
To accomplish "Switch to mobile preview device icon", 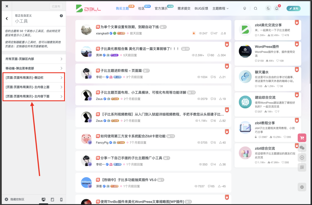I will click(61, 200).
